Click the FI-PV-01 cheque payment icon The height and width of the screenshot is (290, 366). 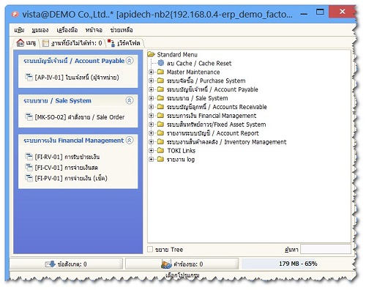pos(29,178)
